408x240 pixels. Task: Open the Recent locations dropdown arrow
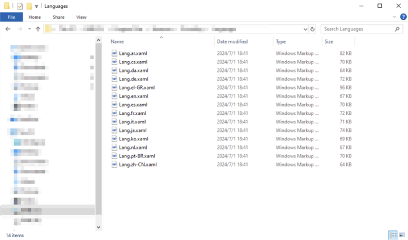[29, 29]
